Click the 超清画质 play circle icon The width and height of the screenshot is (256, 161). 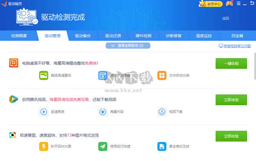[x=44, y=112]
